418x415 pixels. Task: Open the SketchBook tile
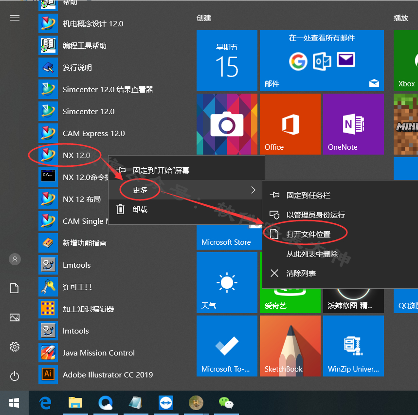(x=290, y=346)
